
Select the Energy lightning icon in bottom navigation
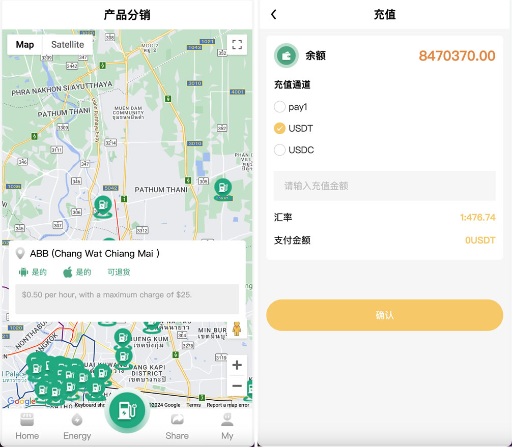point(77,420)
